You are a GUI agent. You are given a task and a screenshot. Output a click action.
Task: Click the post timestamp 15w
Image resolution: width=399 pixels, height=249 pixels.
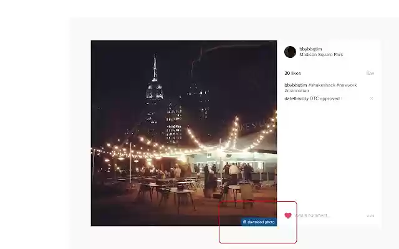(x=370, y=73)
